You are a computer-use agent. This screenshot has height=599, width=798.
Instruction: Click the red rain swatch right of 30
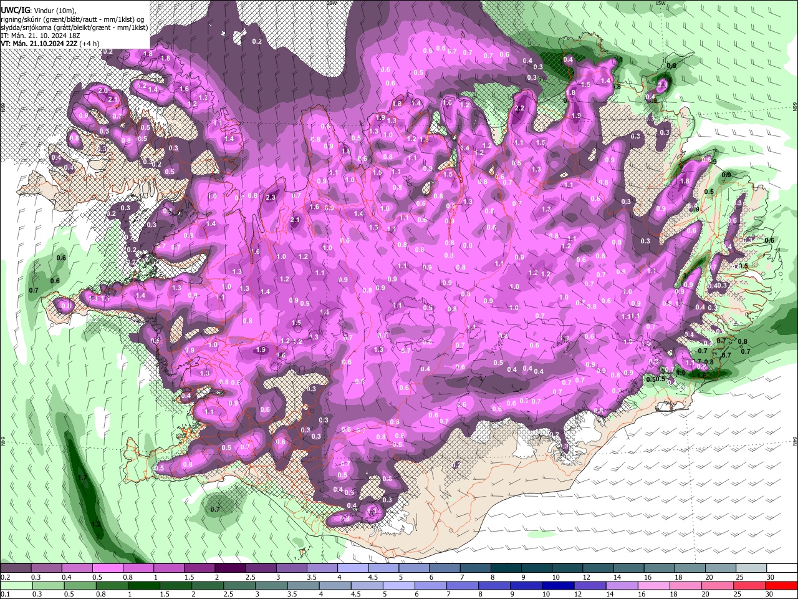782,585
